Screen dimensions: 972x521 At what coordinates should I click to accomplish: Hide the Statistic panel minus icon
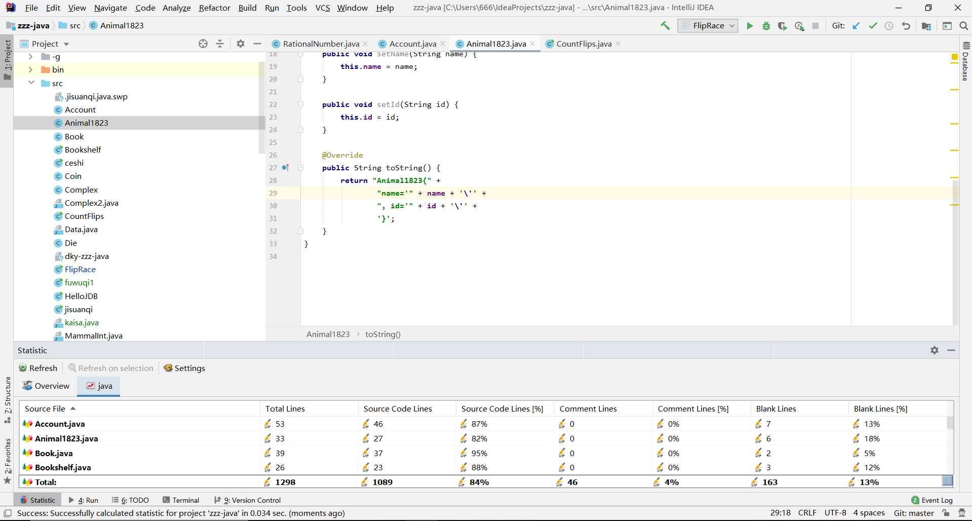pos(951,350)
